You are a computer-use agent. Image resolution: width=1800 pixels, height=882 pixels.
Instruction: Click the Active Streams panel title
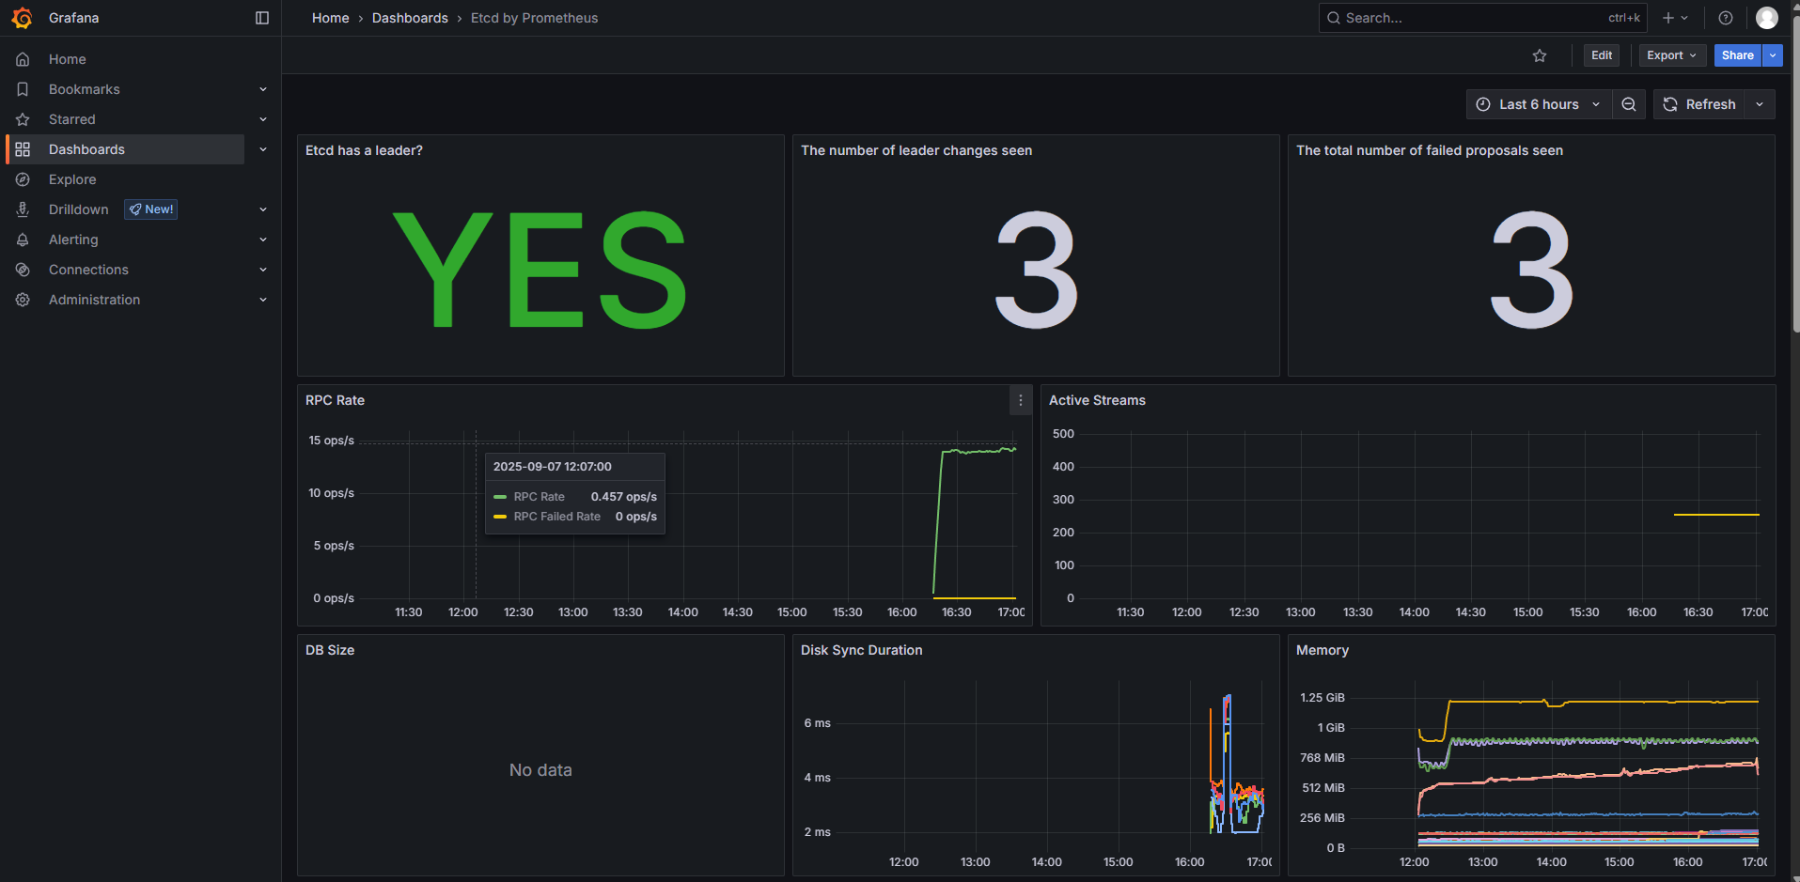(1097, 400)
